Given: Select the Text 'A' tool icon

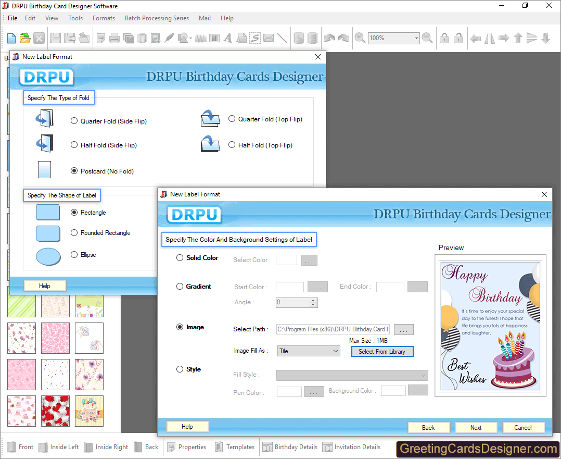Looking at the screenshot, I should point(227,38).
